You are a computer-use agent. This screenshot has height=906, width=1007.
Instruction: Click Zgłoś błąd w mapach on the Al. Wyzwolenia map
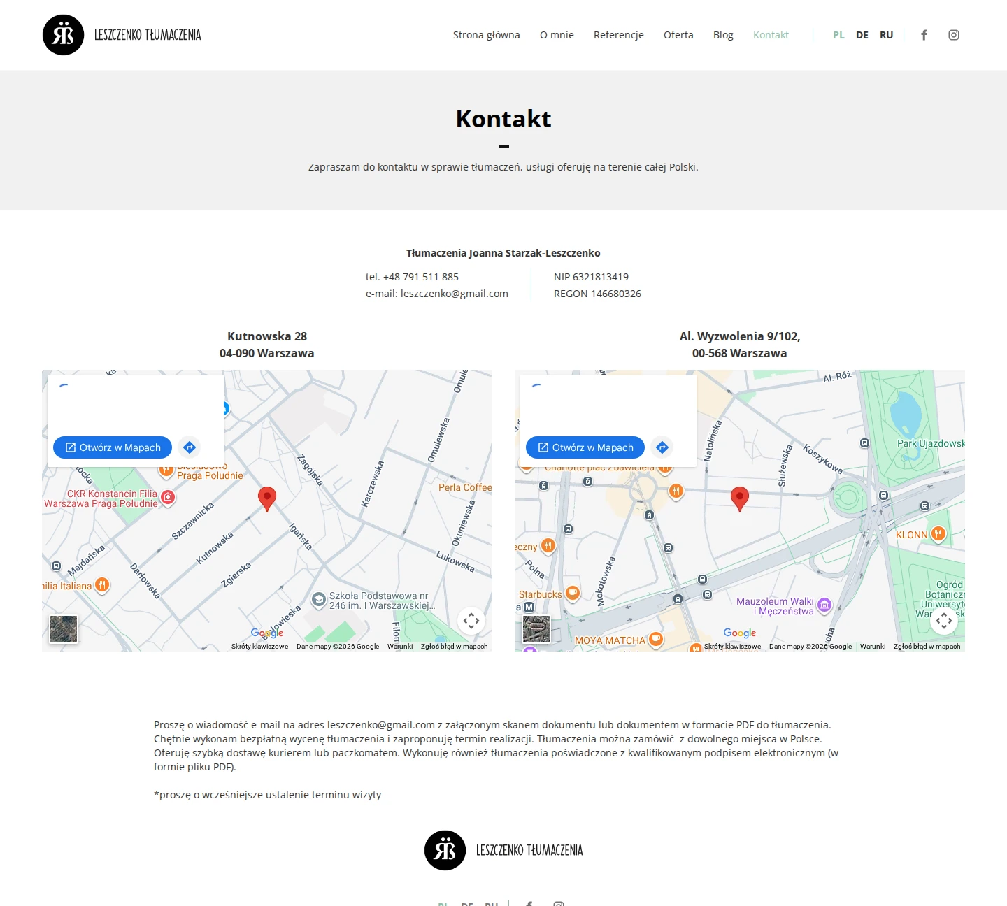pos(927,647)
